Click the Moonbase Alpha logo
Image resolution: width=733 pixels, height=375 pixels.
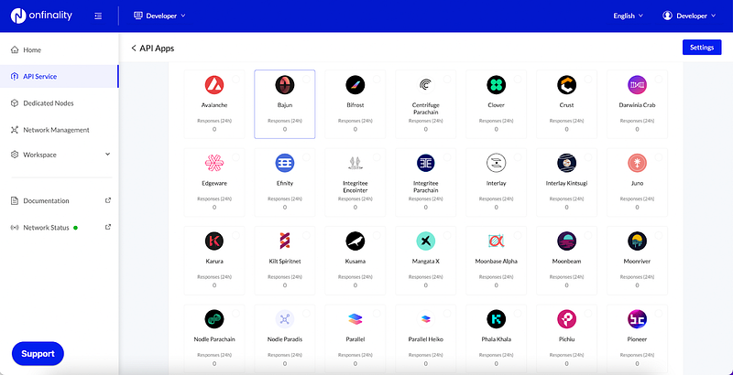pos(496,241)
